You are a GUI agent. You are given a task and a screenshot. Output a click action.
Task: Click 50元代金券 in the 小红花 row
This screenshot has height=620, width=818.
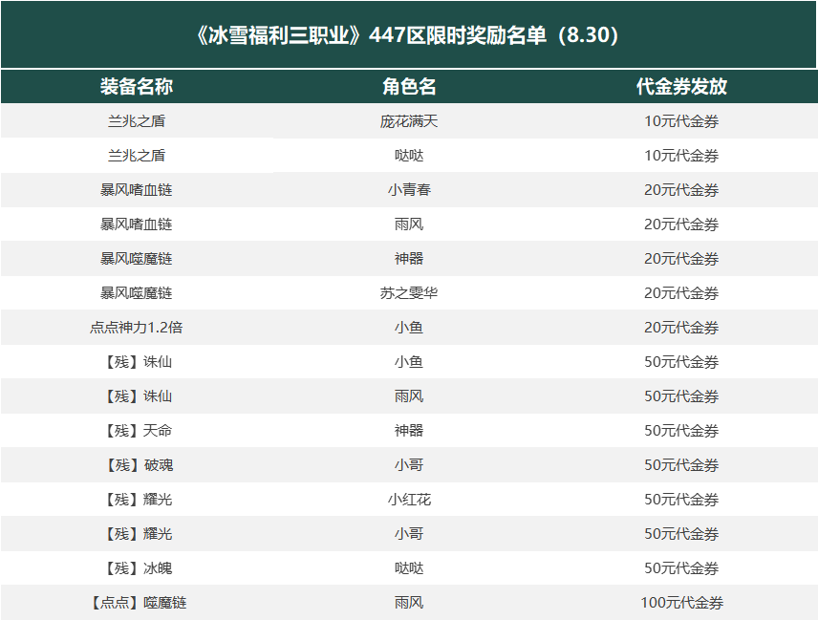(681, 500)
